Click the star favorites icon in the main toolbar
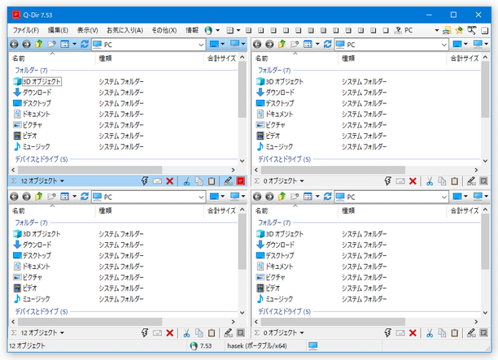 (459, 30)
